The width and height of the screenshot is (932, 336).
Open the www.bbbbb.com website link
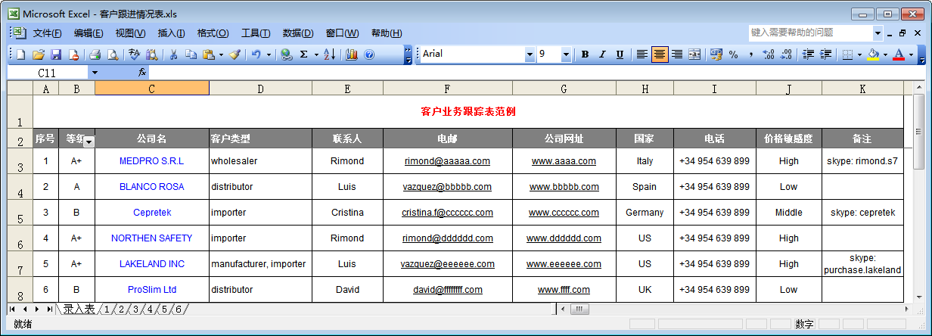[x=564, y=187]
